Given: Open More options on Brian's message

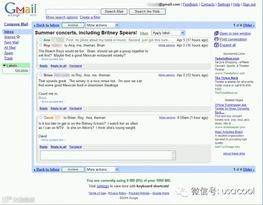Looking at the screenshot, I should coord(167,75).
